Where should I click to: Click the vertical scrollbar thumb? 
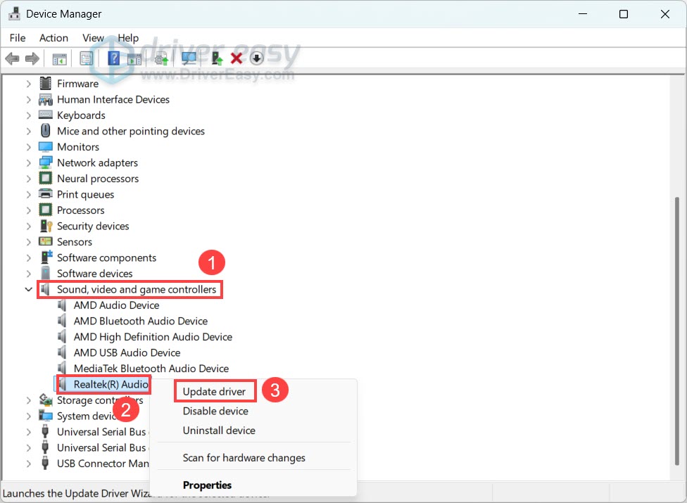pyautogui.click(x=677, y=331)
